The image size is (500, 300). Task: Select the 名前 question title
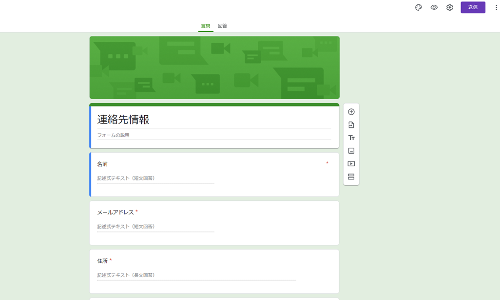coord(102,164)
